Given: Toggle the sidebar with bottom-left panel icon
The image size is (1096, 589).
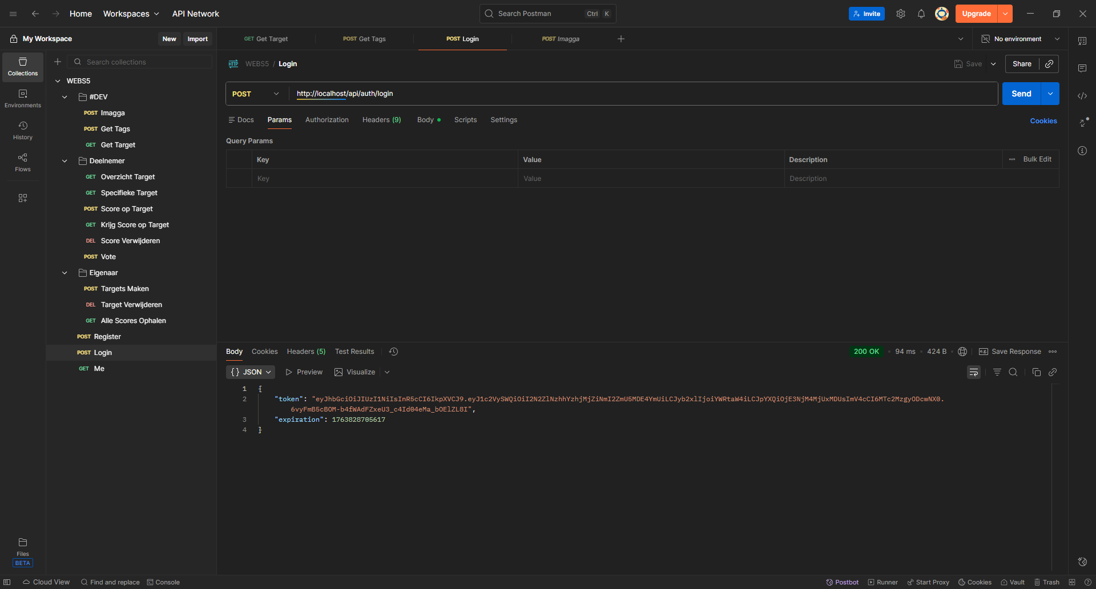Looking at the screenshot, I should coord(7,582).
